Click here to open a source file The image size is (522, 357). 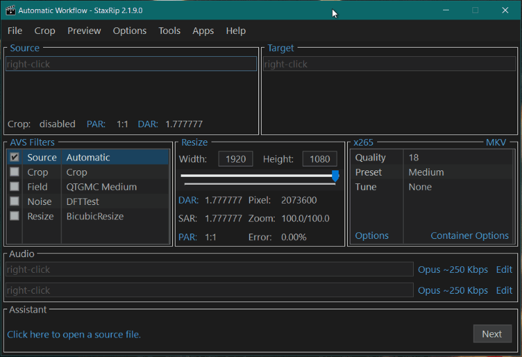74,334
